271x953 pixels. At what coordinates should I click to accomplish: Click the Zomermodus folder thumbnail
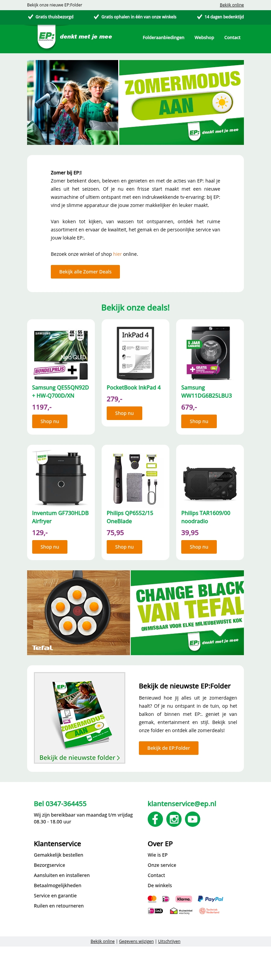(80, 718)
